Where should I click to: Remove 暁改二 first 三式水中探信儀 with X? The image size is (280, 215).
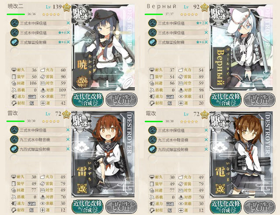[68, 23]
